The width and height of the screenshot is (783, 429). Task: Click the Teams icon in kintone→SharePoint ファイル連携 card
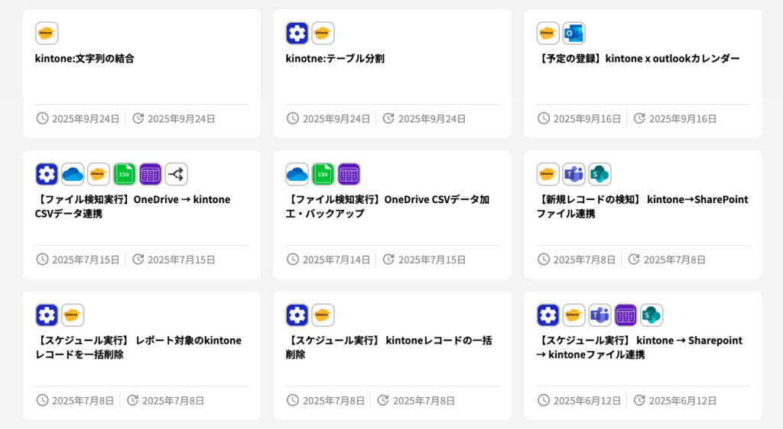pos(573,174)
